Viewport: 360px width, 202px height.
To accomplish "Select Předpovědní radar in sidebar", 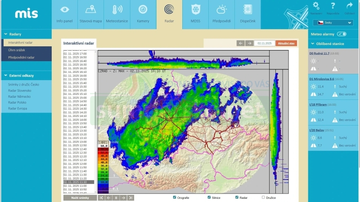I will (21, 57).
